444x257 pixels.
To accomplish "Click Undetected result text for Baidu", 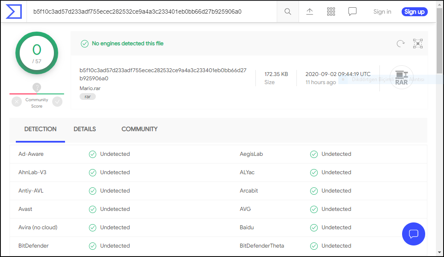I will tap(336, 228).
